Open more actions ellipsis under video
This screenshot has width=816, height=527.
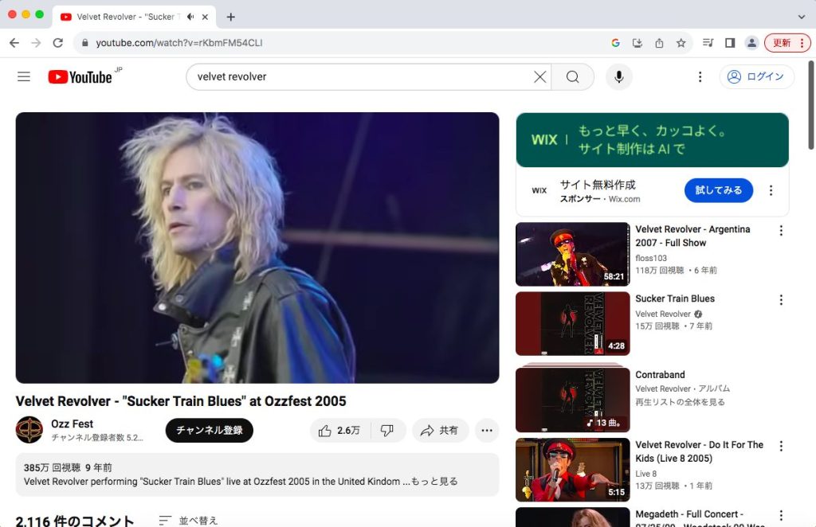[x=487, y=431]
